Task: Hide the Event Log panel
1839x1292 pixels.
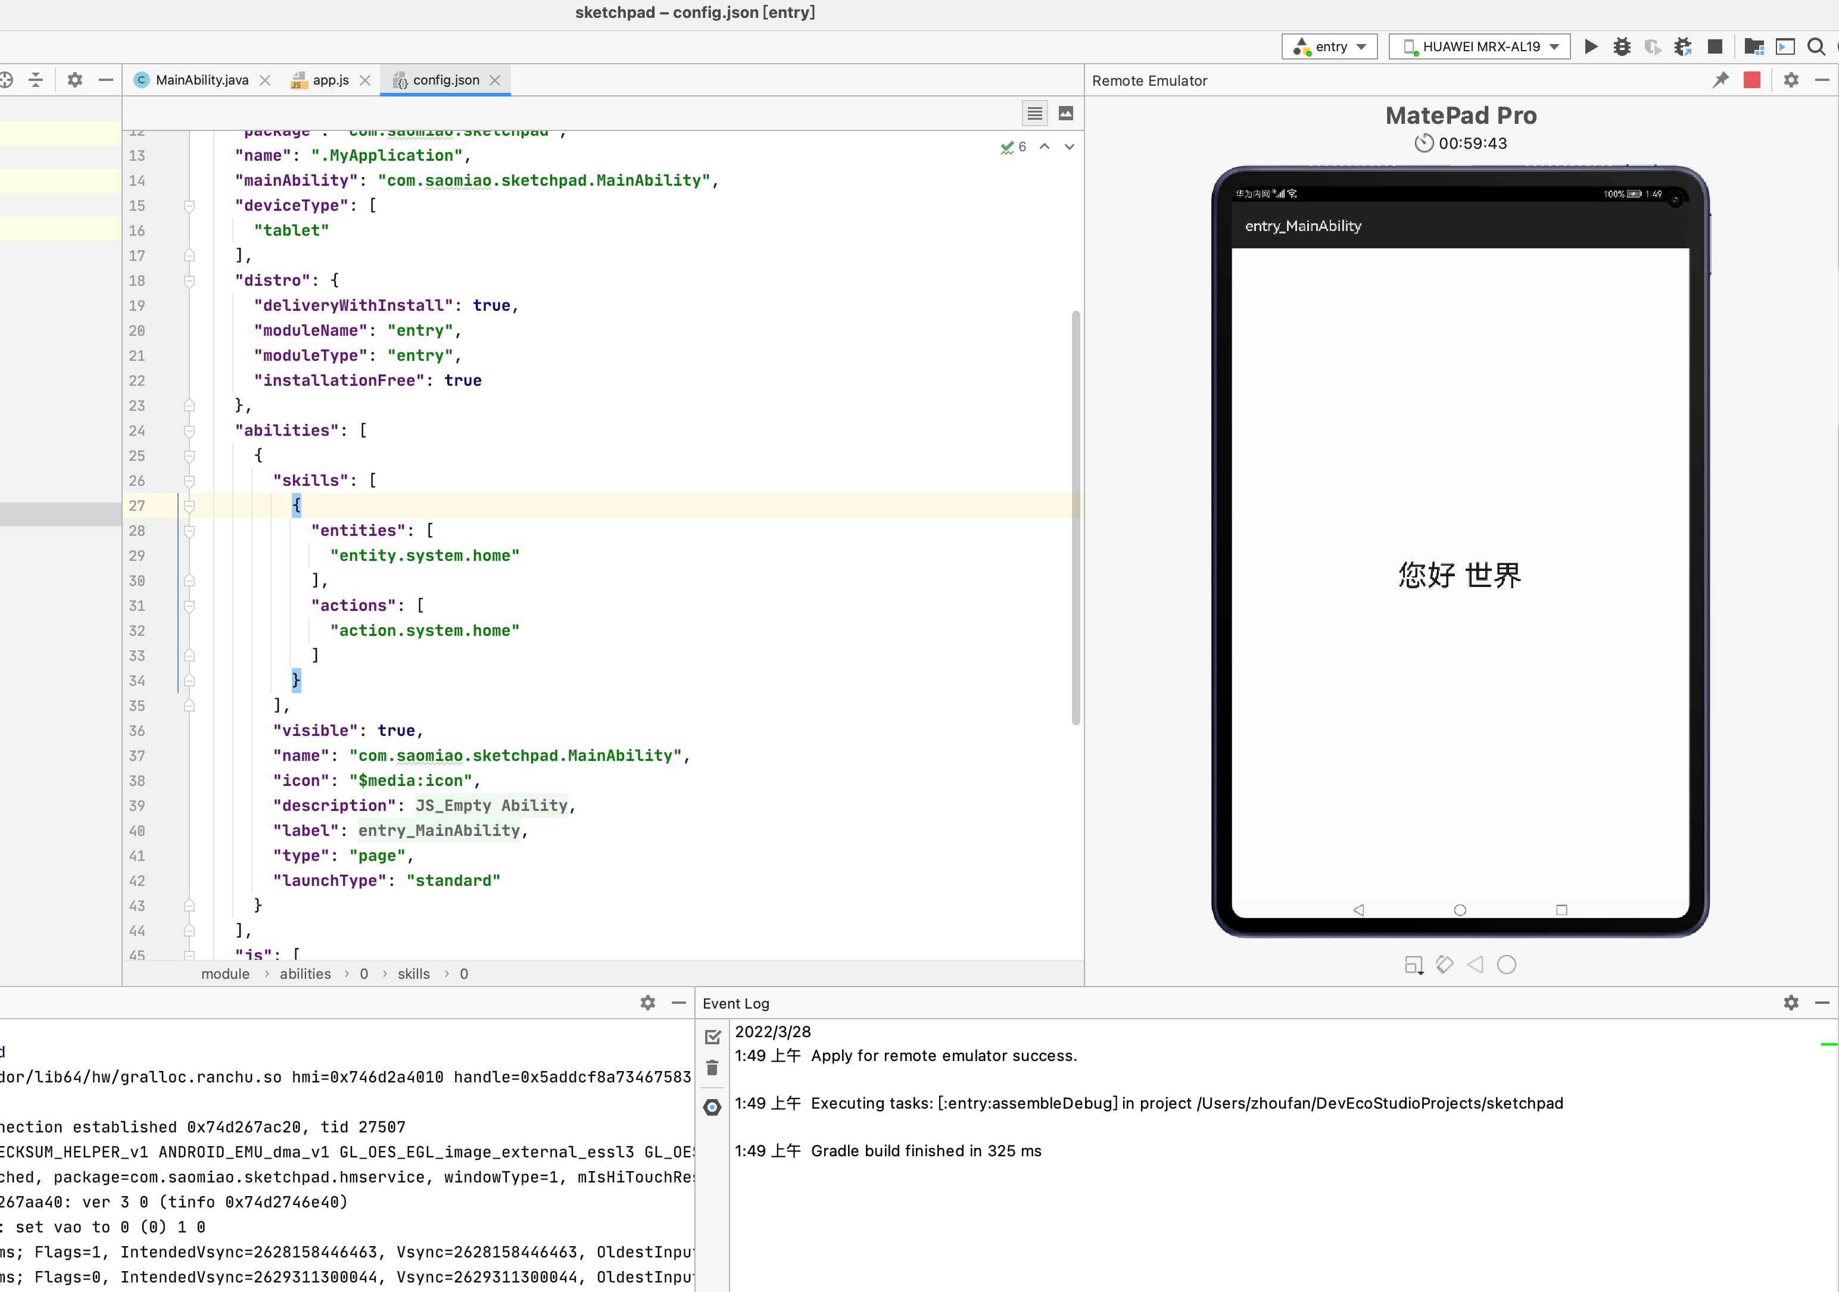Action: point(1821,1002)
